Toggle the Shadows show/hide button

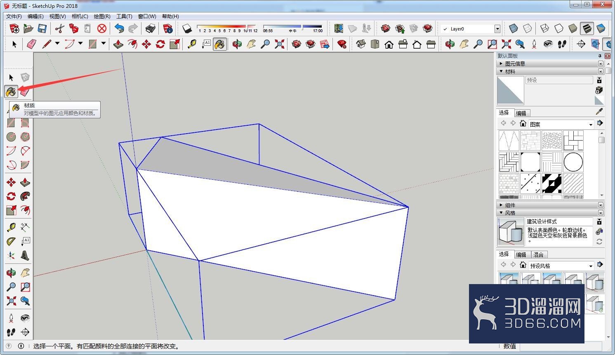(187, 28)
